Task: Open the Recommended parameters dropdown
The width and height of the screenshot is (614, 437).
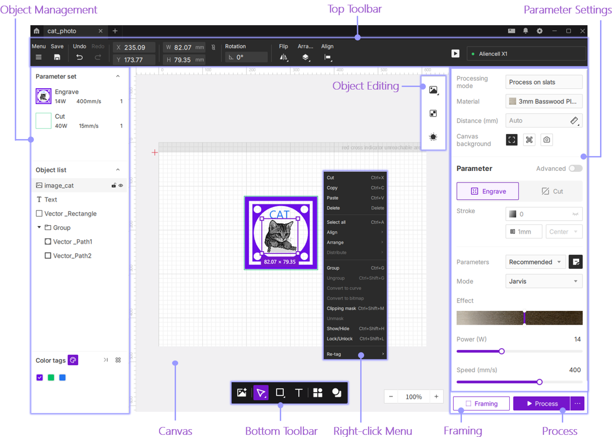Action: 535,262
